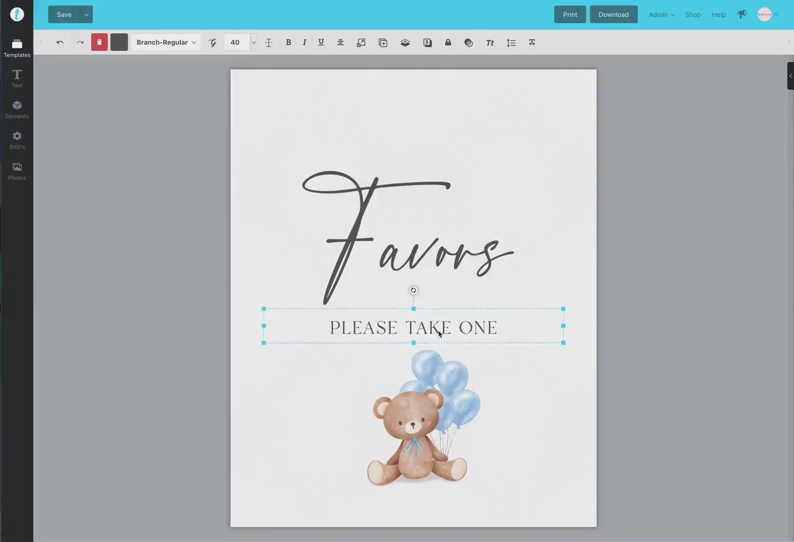The image size is (794, 542).
Task: Open the Branch-Regular font dropdown
Action: [x=166, y=42]
